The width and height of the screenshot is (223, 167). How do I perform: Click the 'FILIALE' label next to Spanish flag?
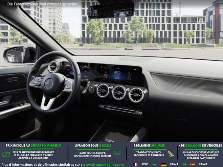tap(203, 164)
